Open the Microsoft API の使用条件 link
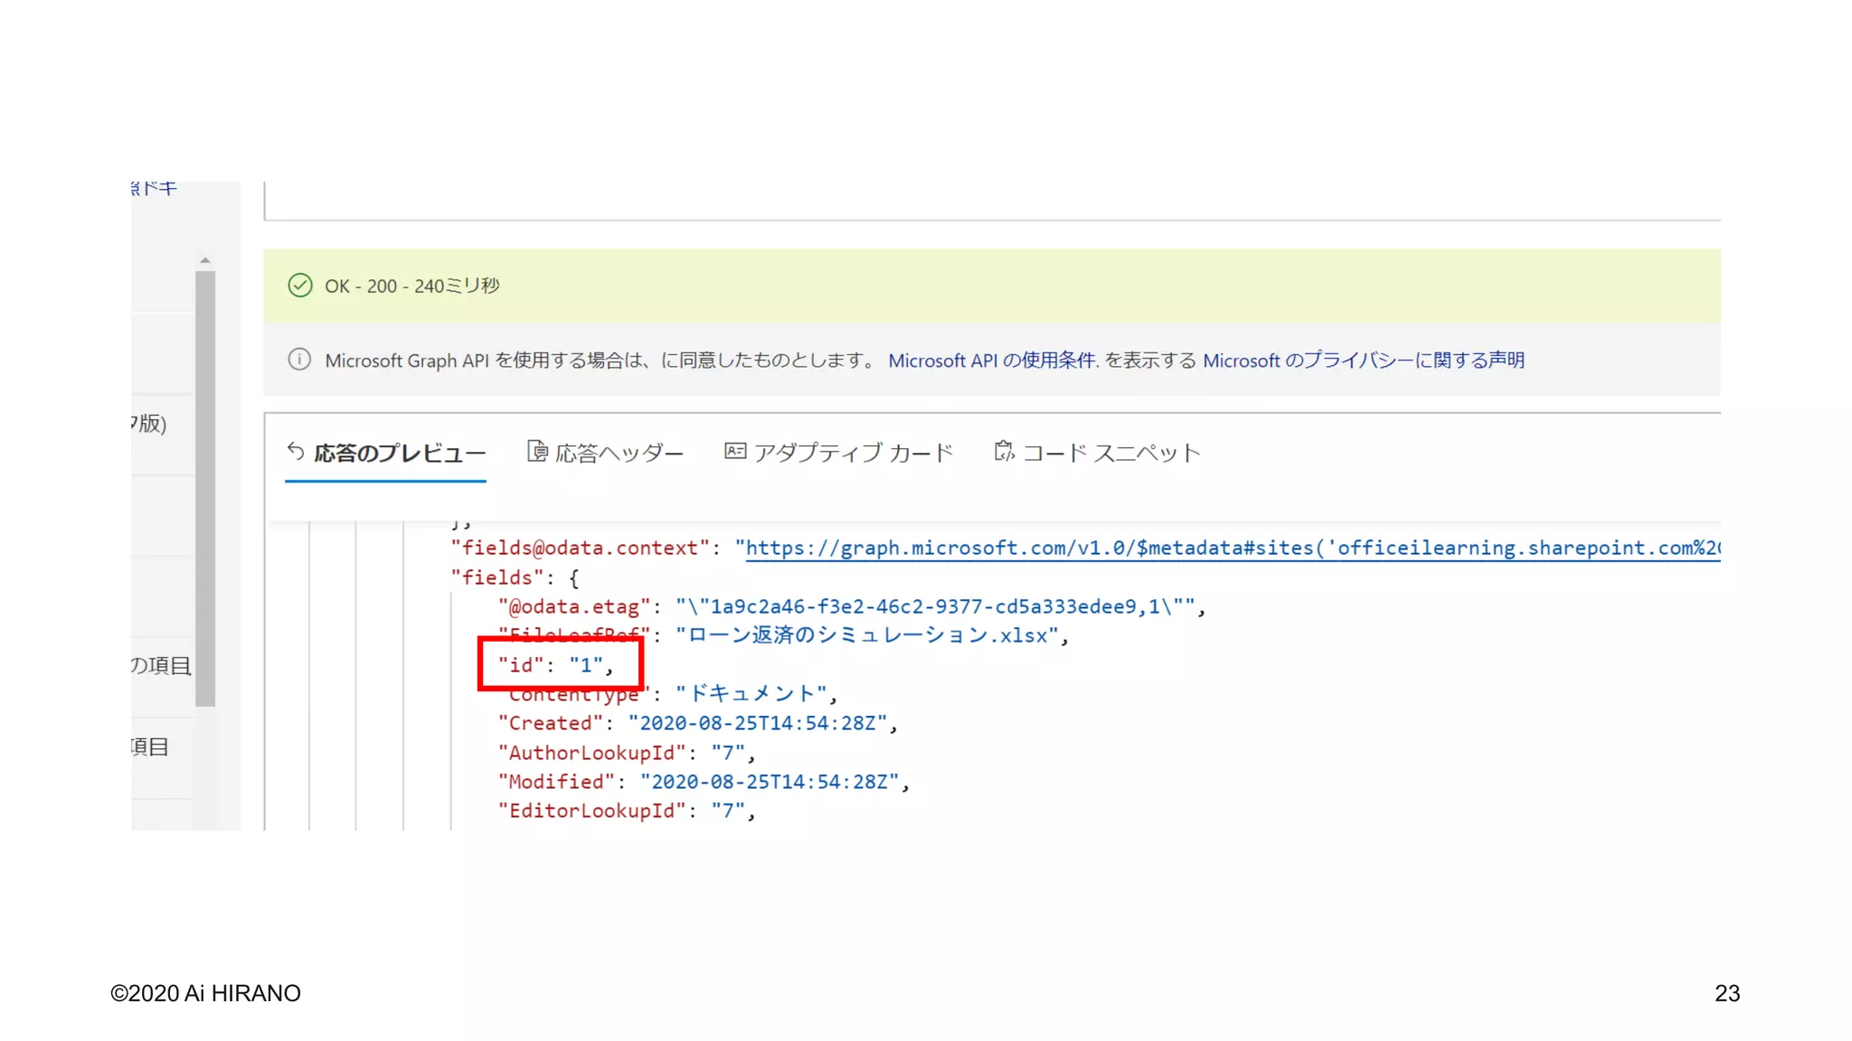 point(993,361)
